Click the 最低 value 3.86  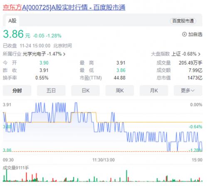pos(121,70)
